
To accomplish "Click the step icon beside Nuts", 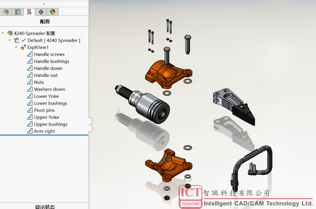I will coord(30,82).
